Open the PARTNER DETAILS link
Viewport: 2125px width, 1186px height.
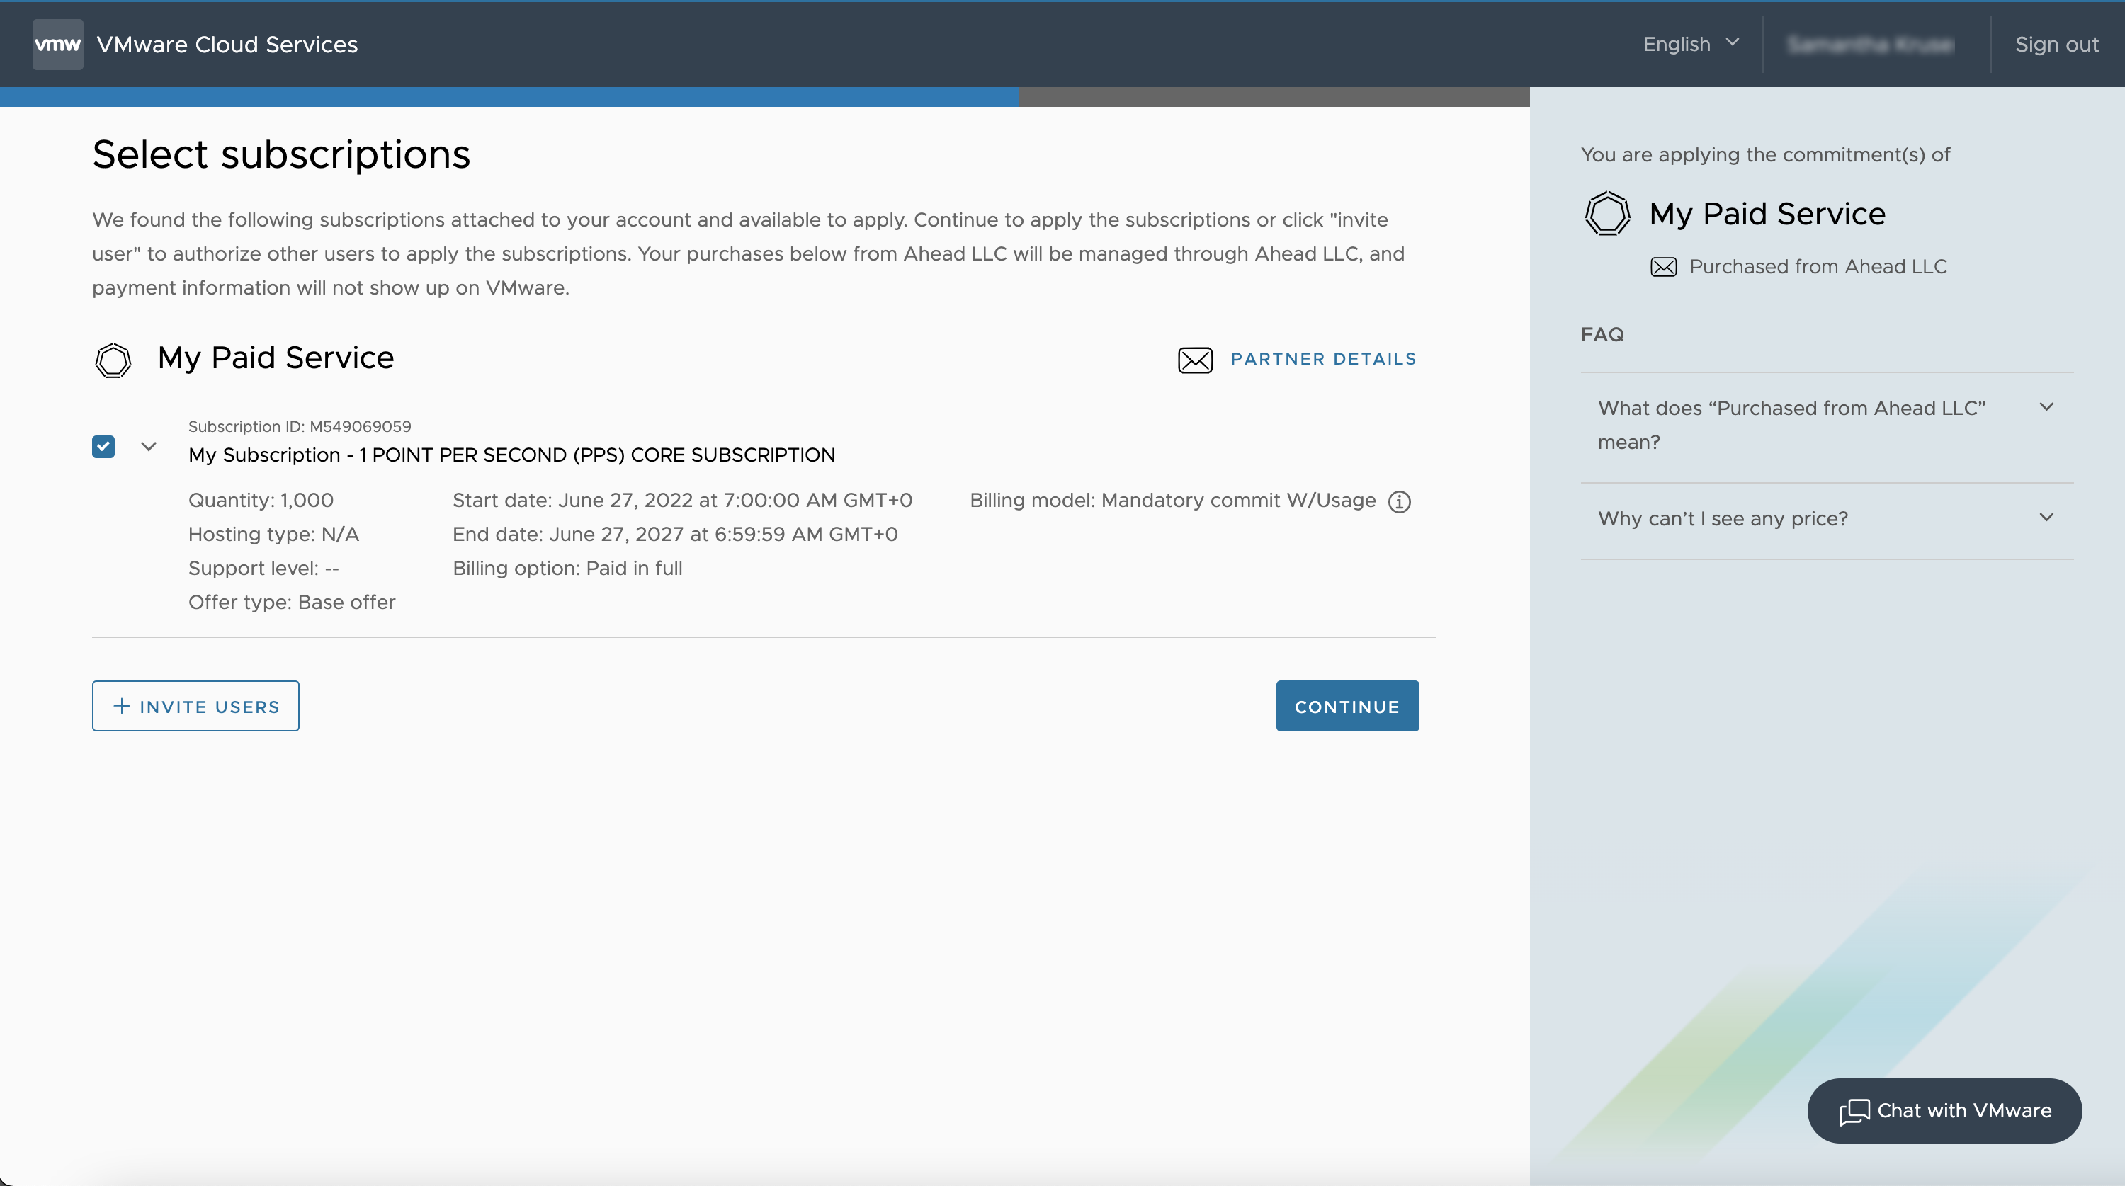pyautogui.click(x=1323, y=359)
